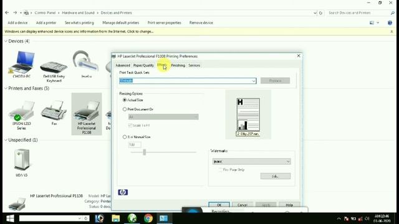
Task: Select the Fax device icon
Action: 54,113
